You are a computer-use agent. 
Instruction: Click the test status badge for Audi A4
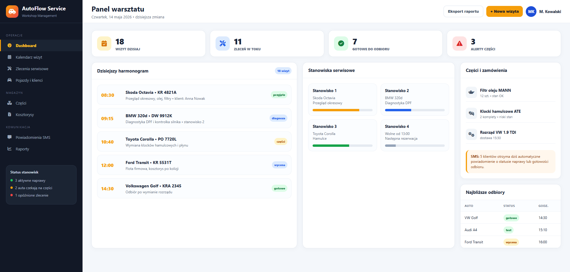[509, 230]
